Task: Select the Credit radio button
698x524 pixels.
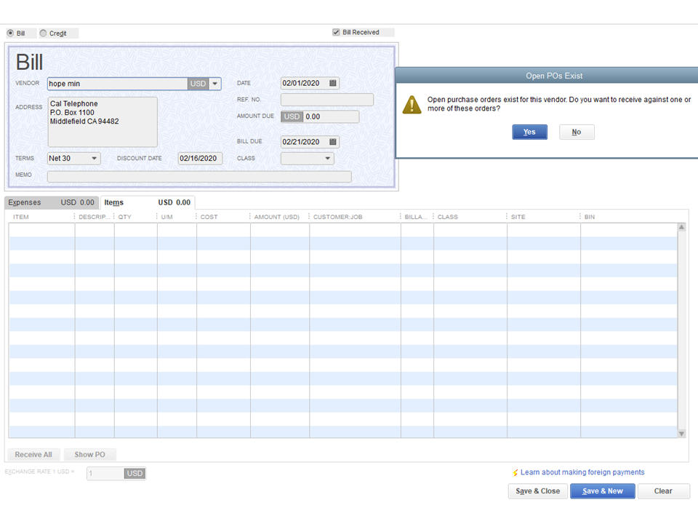Action: click(43, 33)
